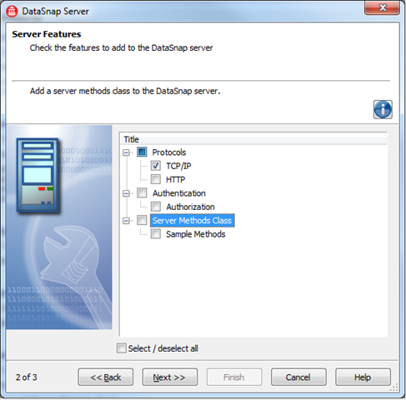Screen dimensions: 406x400
Task: Select the TCP/IP tree label
Action: (178, 166)
